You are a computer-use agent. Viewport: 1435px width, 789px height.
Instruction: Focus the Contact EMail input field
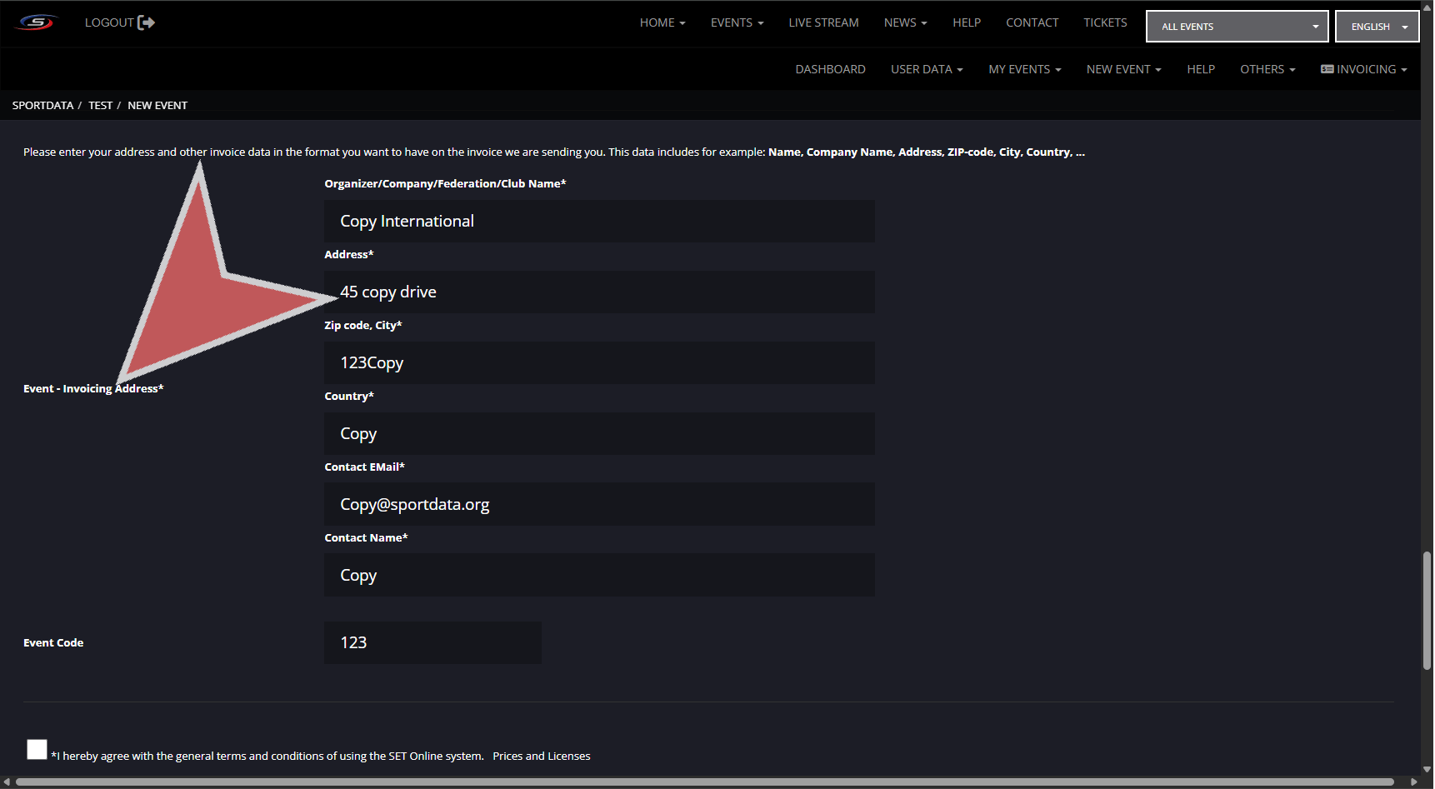click(x=599, y=504)
